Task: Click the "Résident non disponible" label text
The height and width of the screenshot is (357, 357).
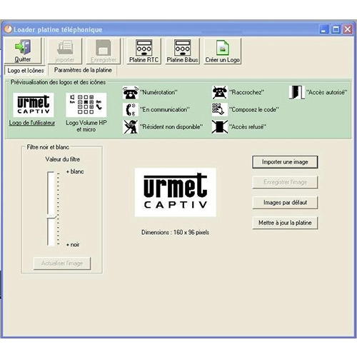Action: [171, 127]
